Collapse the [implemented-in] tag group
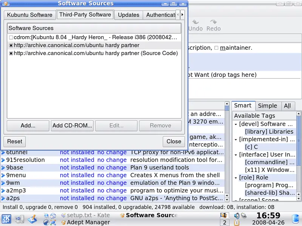Screen dimensions: 302x226 [236, 140]
